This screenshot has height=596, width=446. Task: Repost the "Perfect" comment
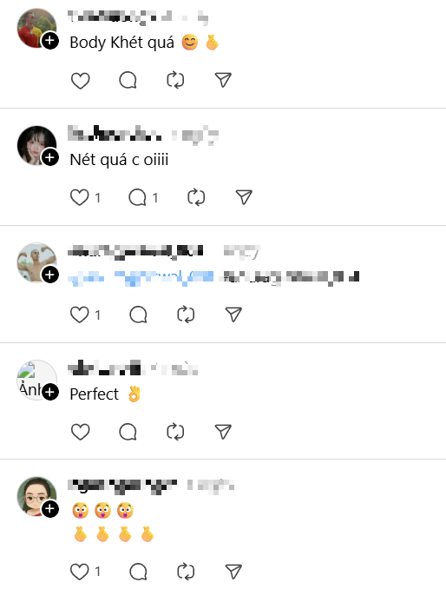tap(175, 432)
